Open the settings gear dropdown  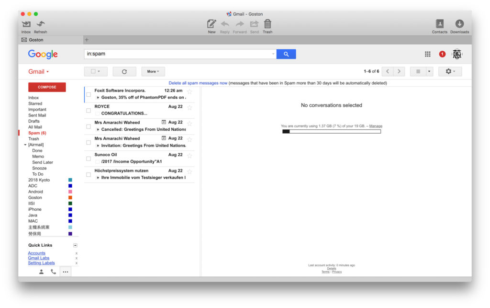click(450, 71)
